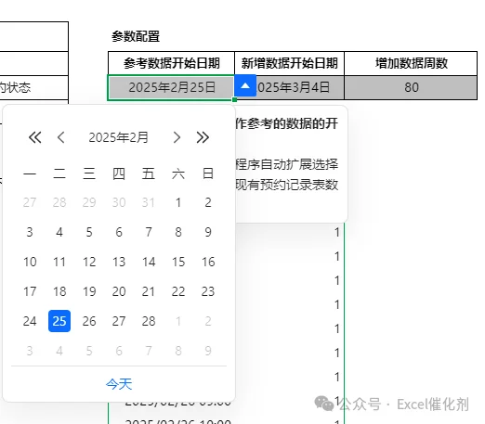Select greyed March 1 beside date 28

tap(178, 321)
